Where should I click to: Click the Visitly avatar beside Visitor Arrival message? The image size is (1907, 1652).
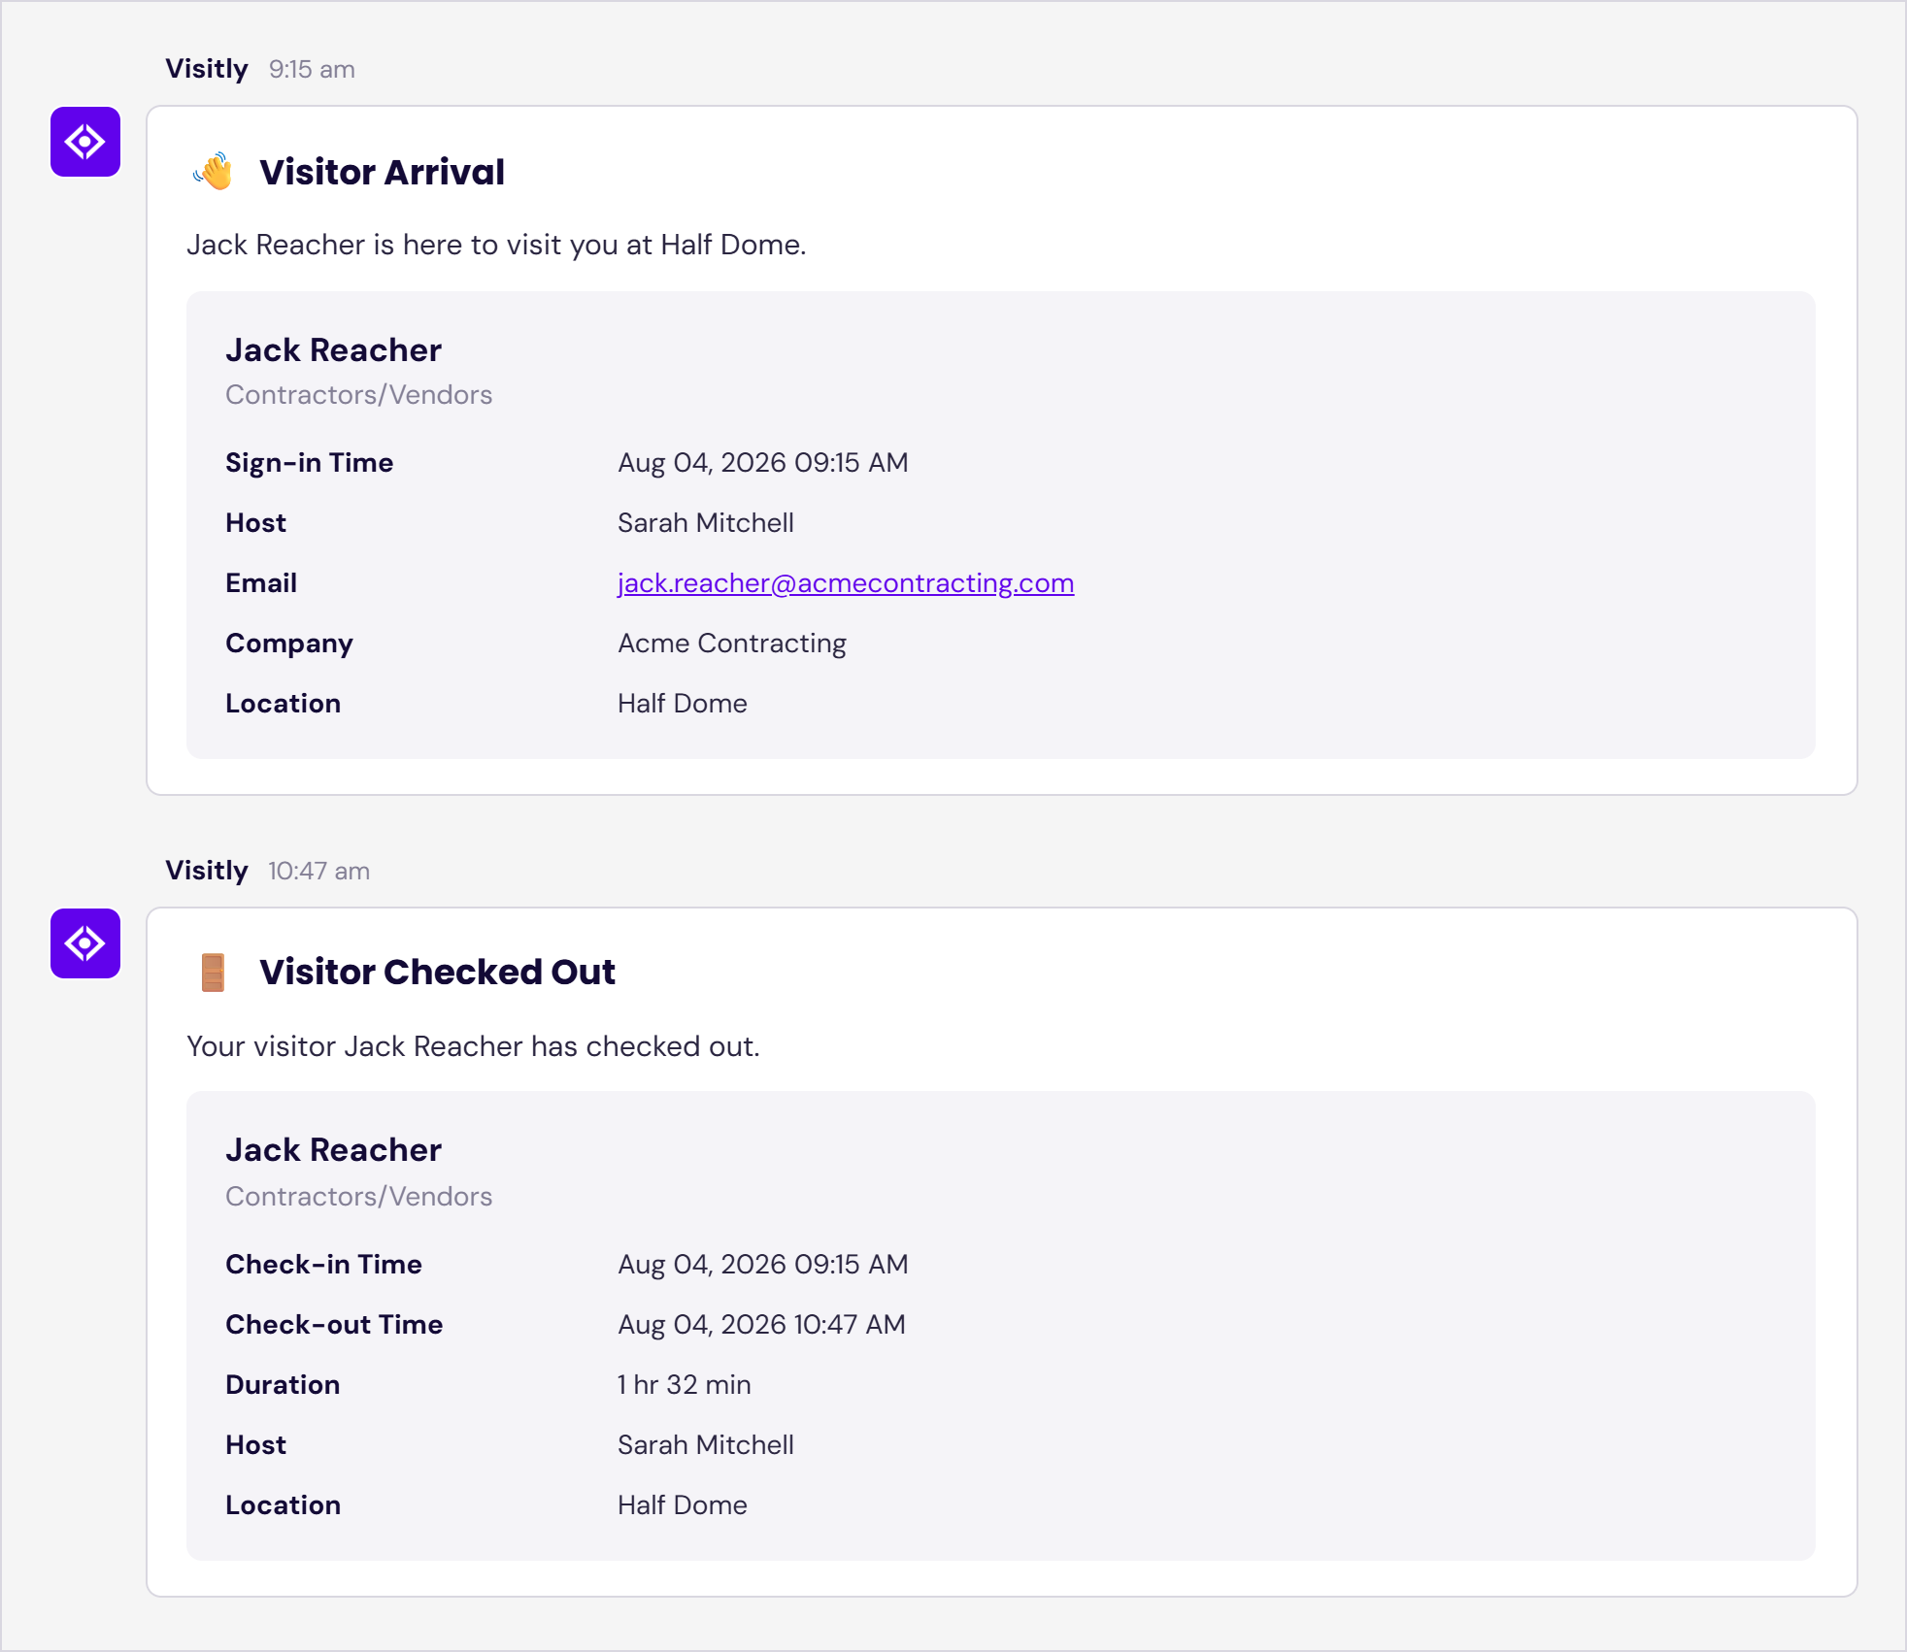(x=85, y=142)
